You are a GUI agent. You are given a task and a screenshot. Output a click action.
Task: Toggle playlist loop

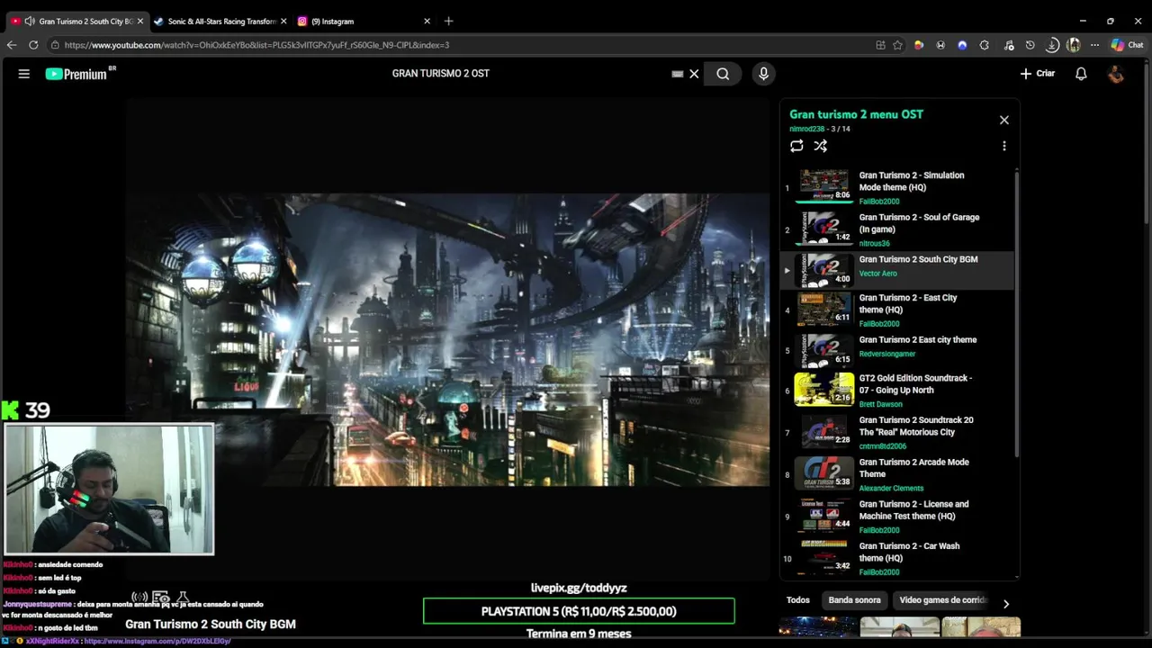pos(796,146)
